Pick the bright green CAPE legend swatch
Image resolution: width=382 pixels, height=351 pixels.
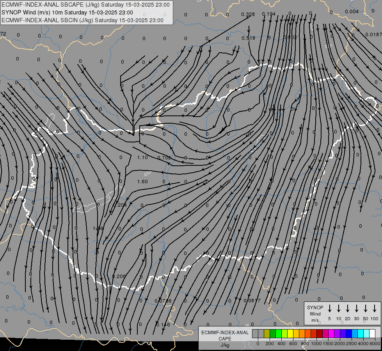(279, 333)
